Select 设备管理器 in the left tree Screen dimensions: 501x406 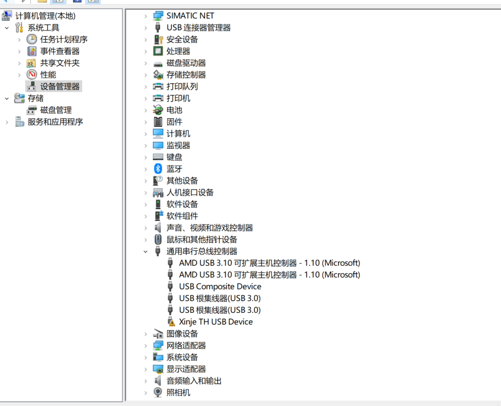pyautogui.click(x=60, y=86)
